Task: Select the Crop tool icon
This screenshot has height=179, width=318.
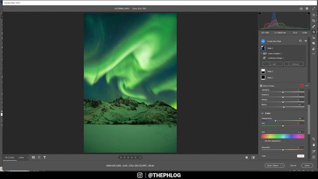Action: click(314, 21)
